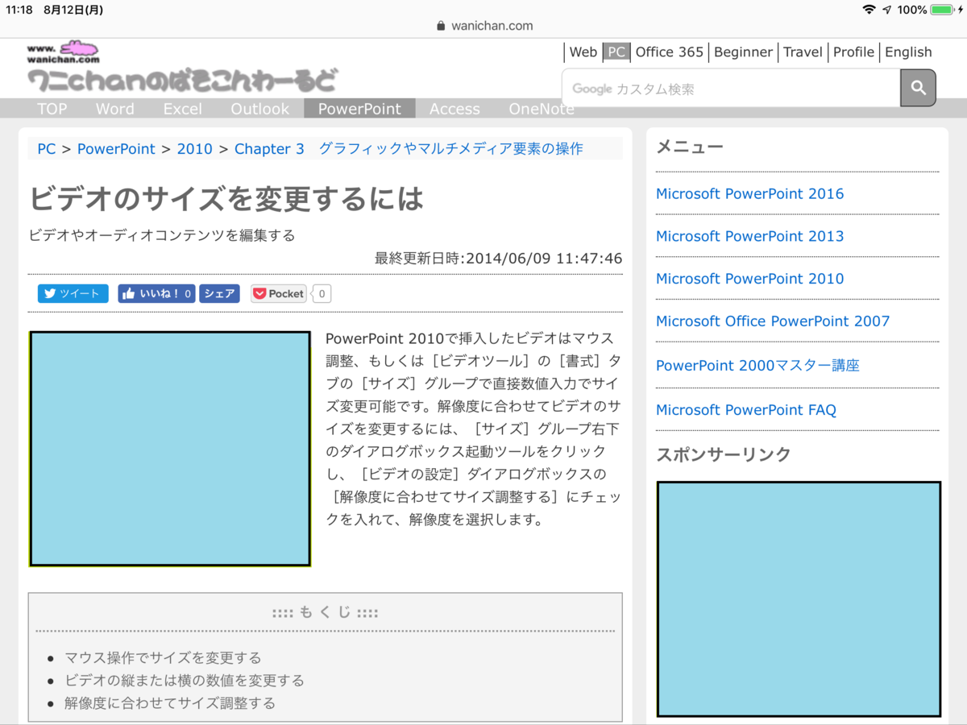The image size is (967, 725).
Task: Open Microsoft PowerPoint FAQ link
Action: click(x=746, y=410)
